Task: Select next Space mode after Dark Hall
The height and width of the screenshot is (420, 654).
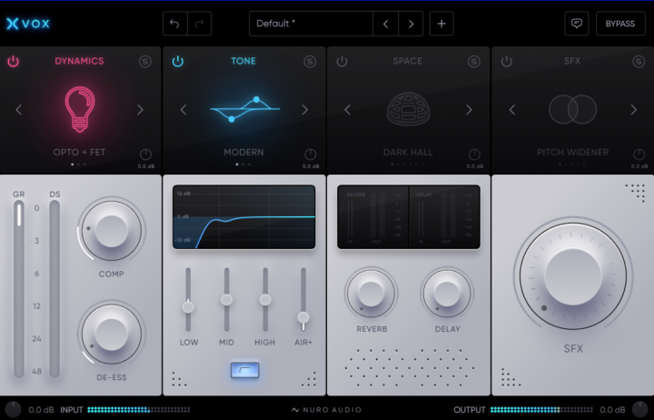Action: [469, 109]
